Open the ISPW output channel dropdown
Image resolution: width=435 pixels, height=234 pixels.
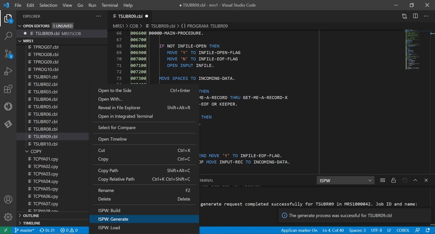pyautogui.click(x=345, y=181)
